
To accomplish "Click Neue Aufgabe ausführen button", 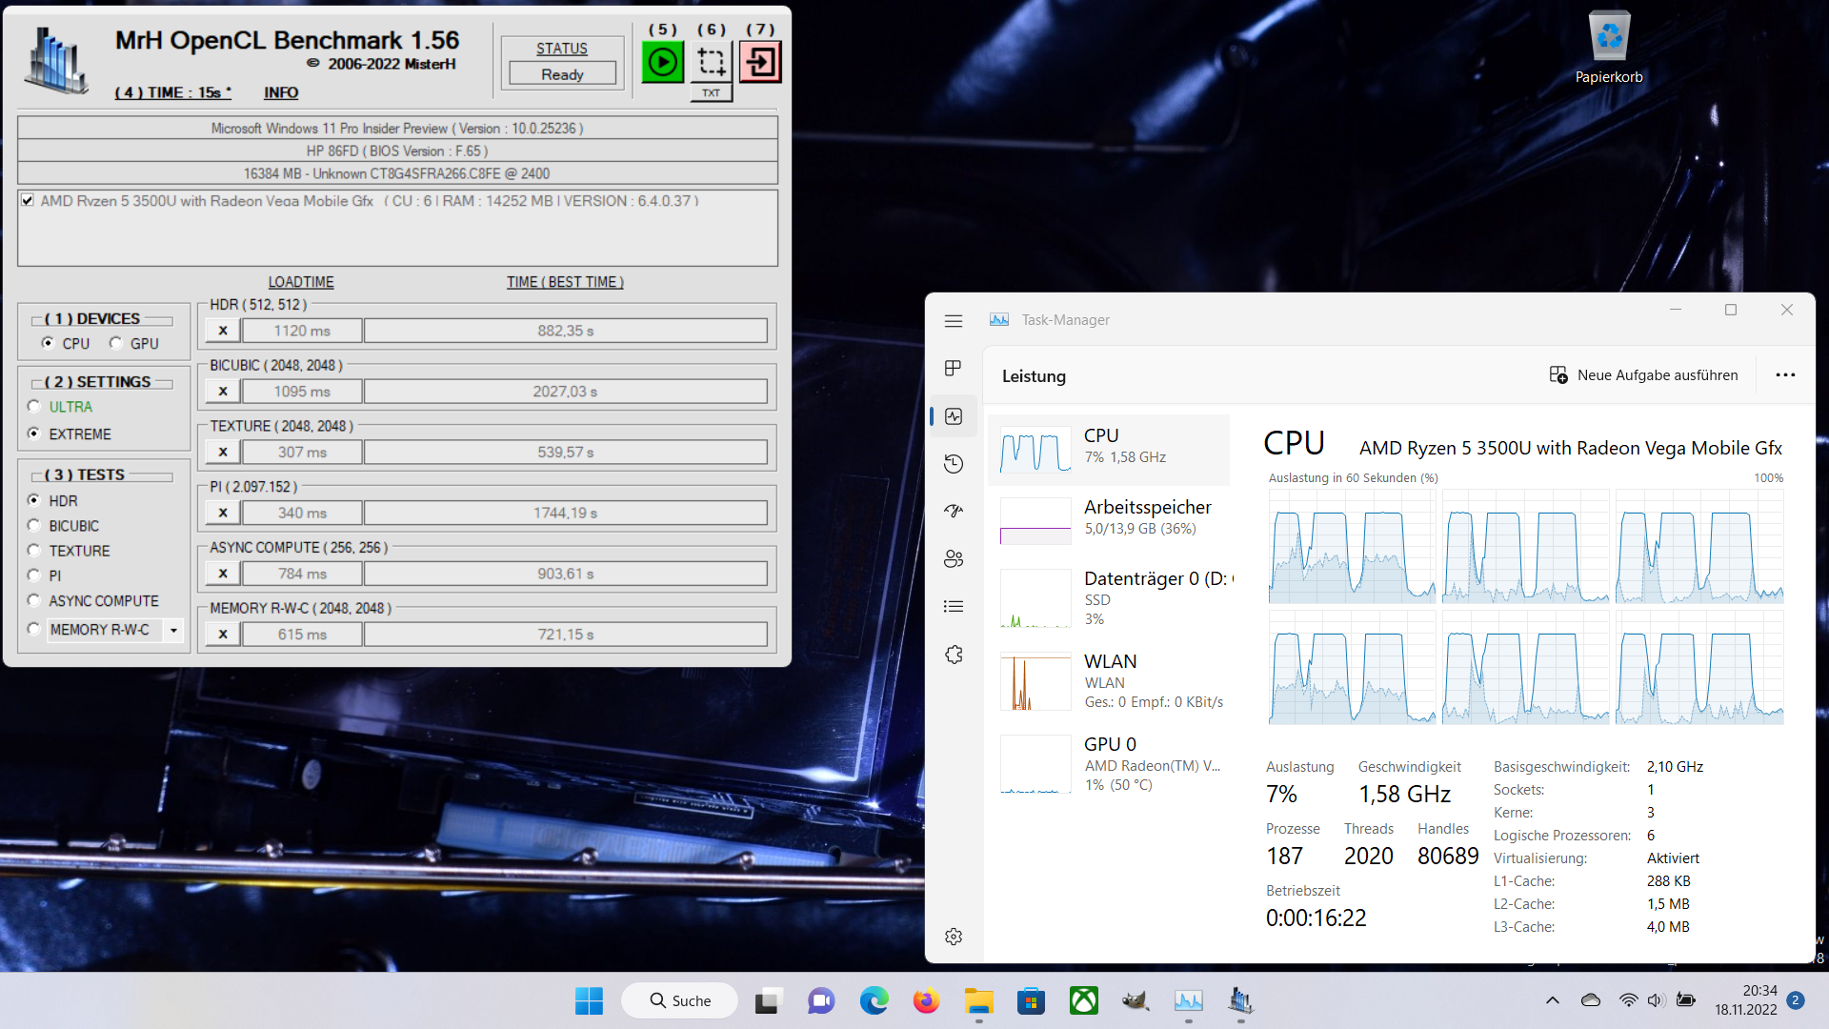I will [1643, 375].
